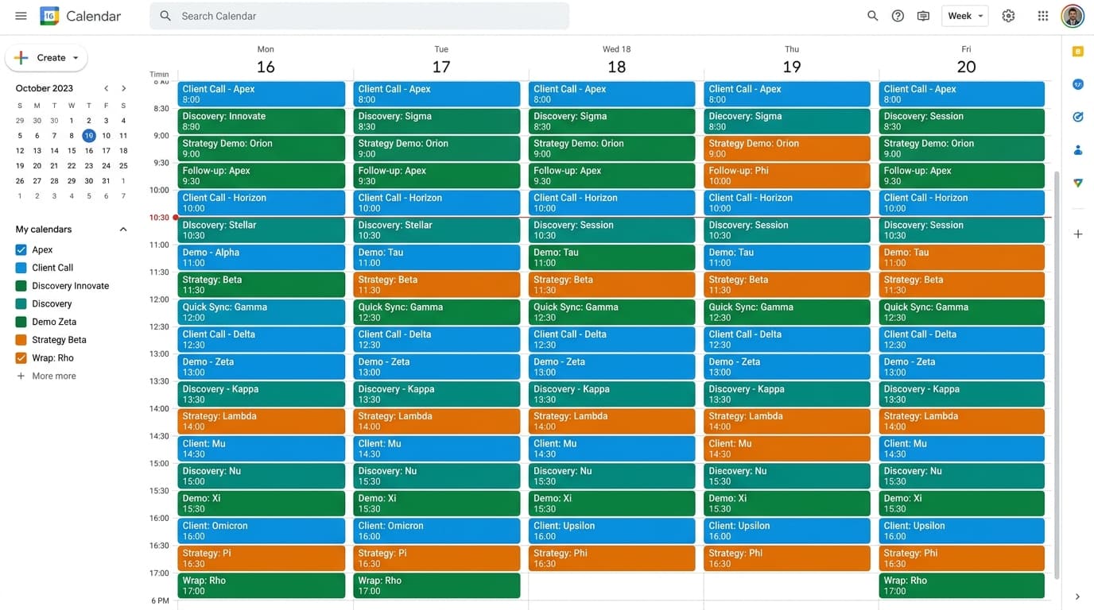Click the Discovery calendar color checkbox
The width and height of the screenshot is (1094, 610).
pyautogui.click(x=21, y=304)
